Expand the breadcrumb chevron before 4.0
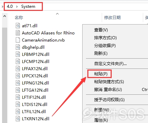This screenshot has width=148, height=123. [2, 6]
